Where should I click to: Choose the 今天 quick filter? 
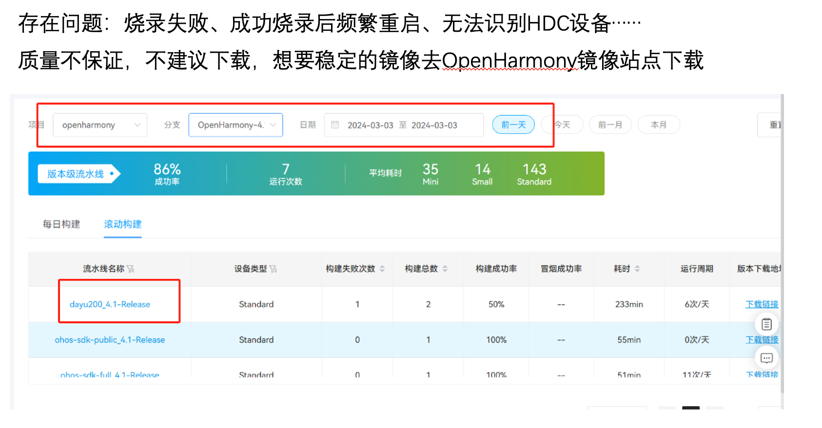tap(562, 125)
